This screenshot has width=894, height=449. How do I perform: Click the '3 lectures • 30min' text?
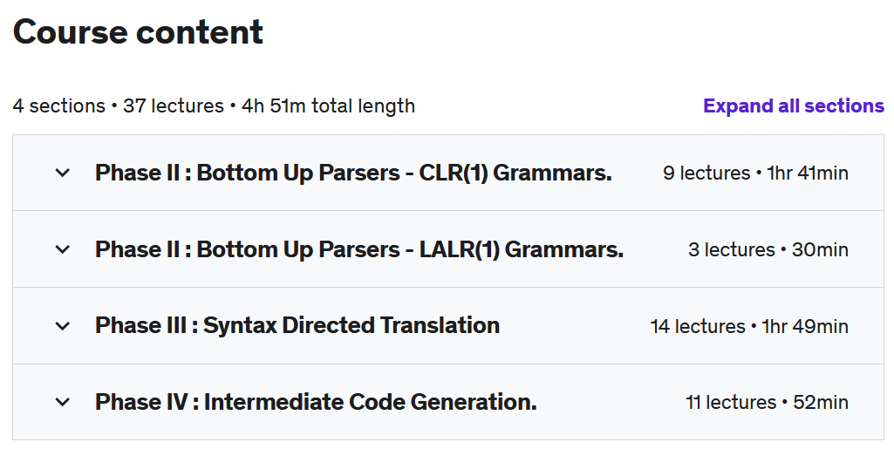pyautogui.click(x=768, y=249)
